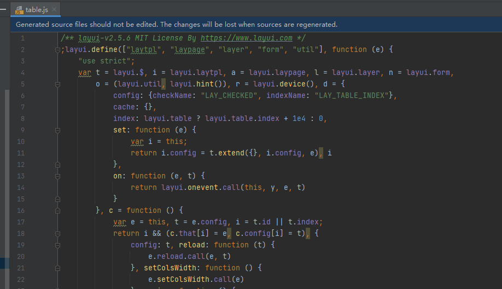Close the table.js editor tab
The image size is (502, 289).
(54, 9)
